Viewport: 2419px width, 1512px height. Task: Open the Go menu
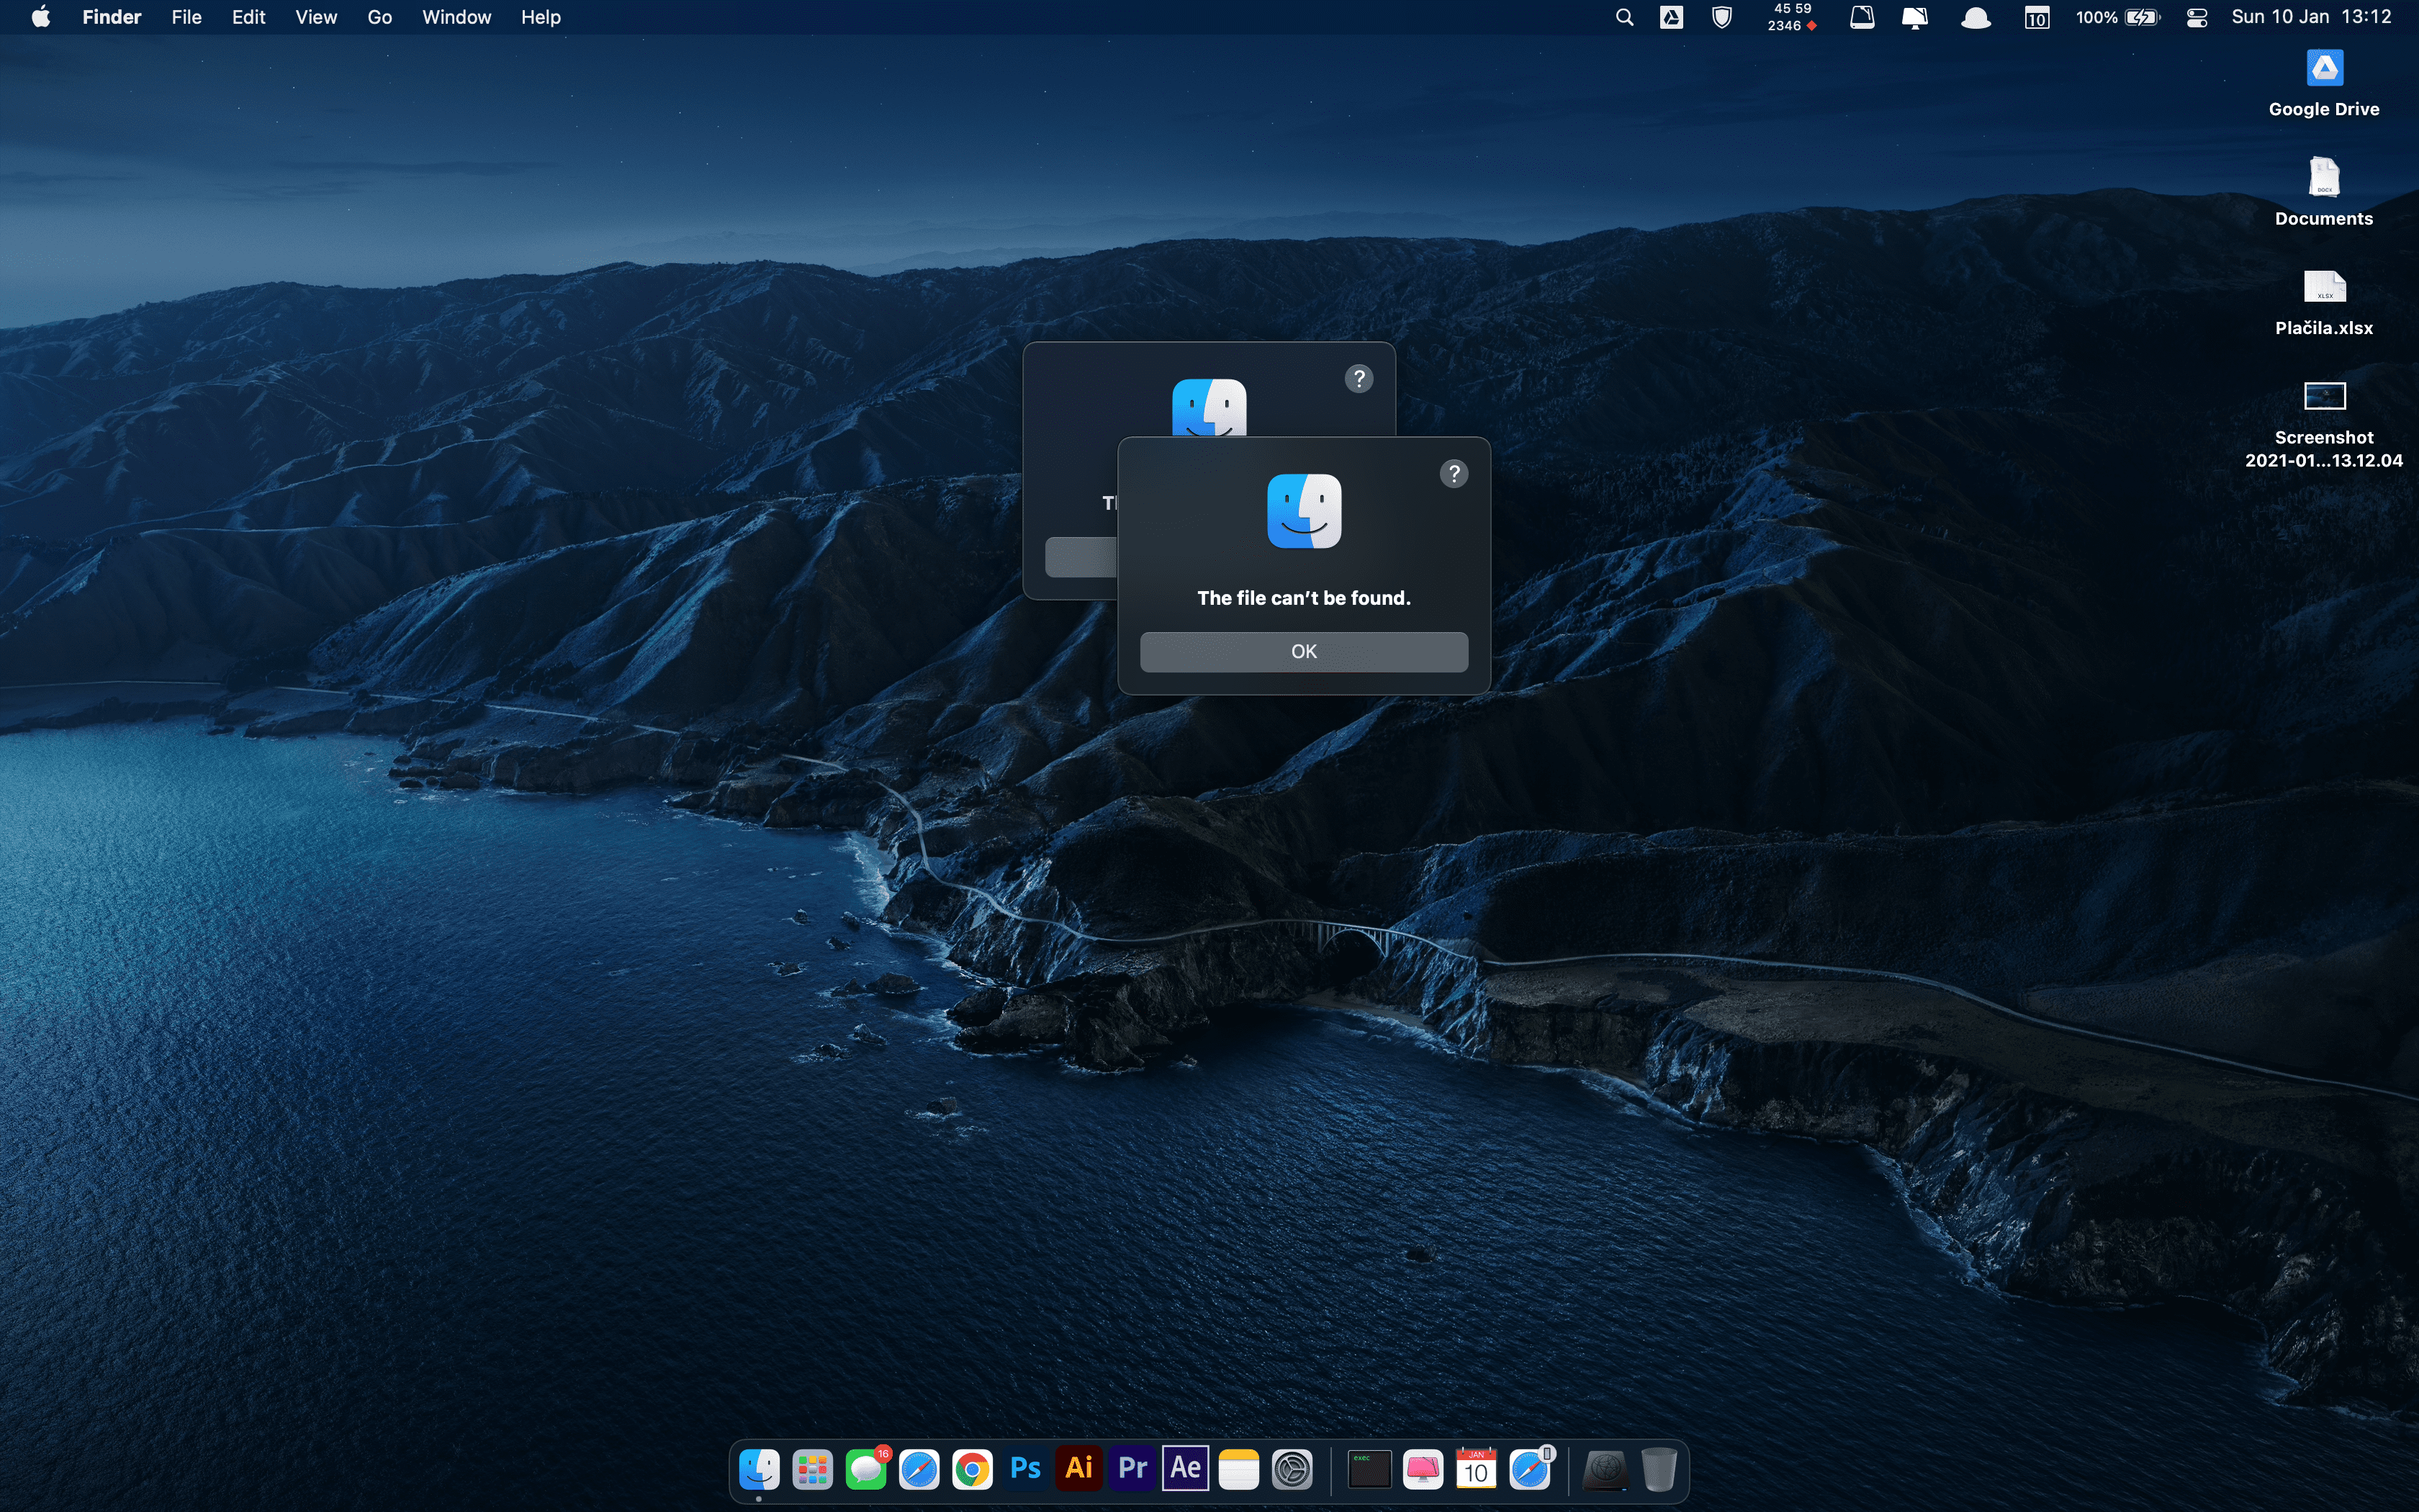point(379,17)
